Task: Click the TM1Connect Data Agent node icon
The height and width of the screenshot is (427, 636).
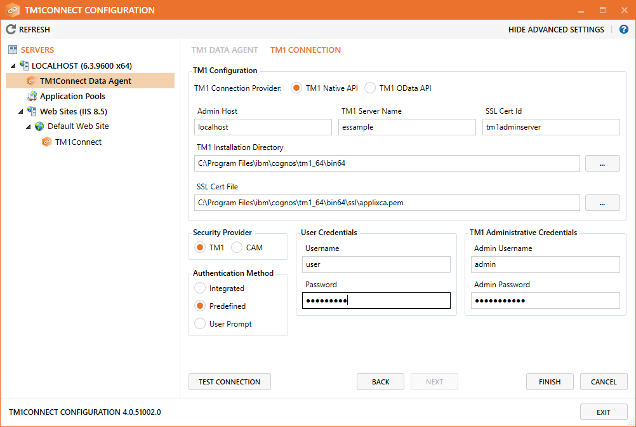Action: (31, 81)
